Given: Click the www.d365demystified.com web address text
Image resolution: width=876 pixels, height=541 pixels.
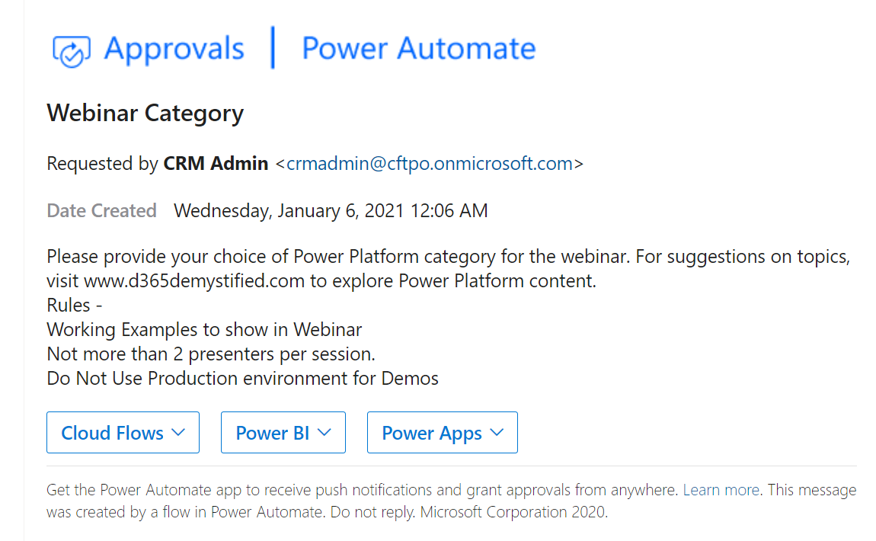Looking at the screenshot, I should tap(194, 280).
